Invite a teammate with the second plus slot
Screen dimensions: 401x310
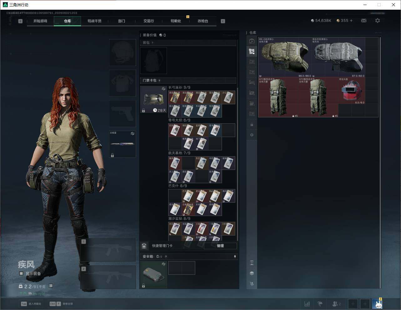[365, 304]
